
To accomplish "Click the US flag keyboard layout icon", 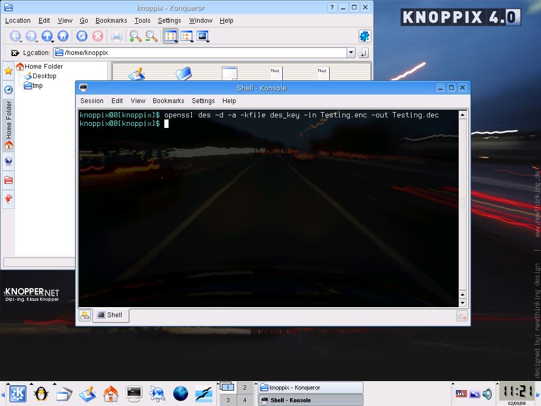I will [461, 393].
